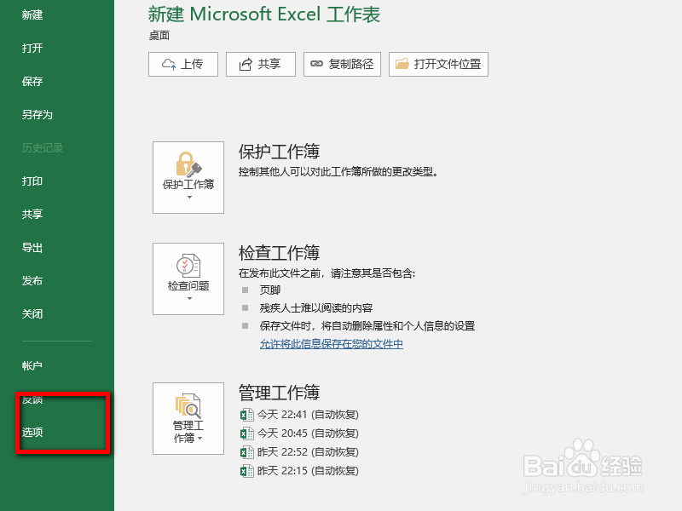The width and height of the screenshot is (682, 511).
Task: Click the cloud upload icon
Action: 169,65
